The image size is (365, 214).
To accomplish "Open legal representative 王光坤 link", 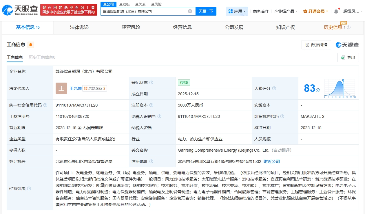I will coord(75,88).
